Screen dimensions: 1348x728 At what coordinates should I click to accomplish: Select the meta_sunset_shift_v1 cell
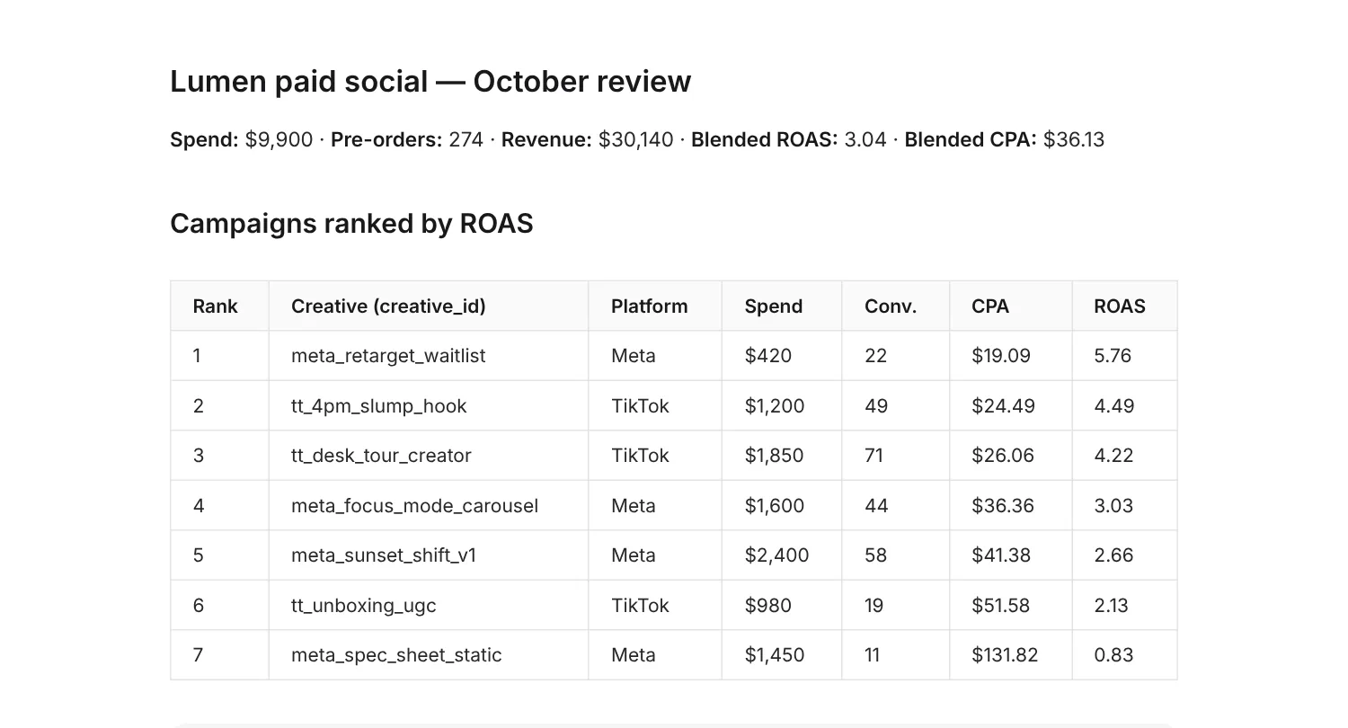(x=429, y=555)
